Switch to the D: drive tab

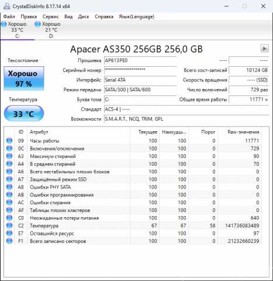coord(51,30)
